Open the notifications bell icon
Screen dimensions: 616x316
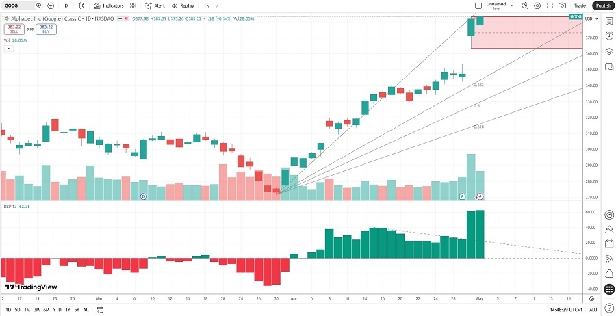pyautogui.click(x=609, y=274)
